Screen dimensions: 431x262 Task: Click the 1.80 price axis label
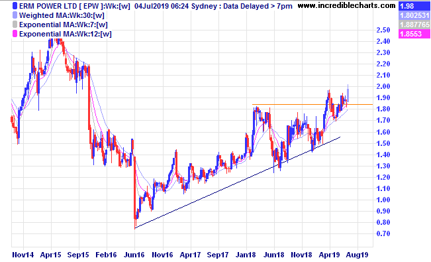coord(383,109)
